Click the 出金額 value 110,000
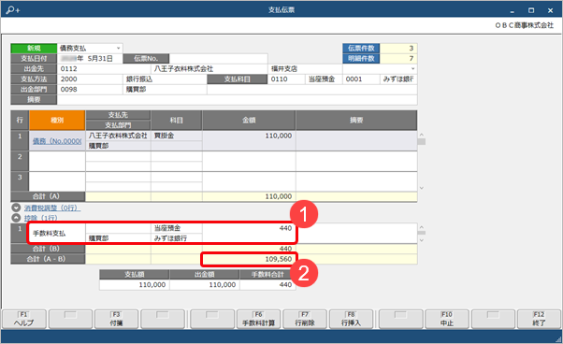 205,285
